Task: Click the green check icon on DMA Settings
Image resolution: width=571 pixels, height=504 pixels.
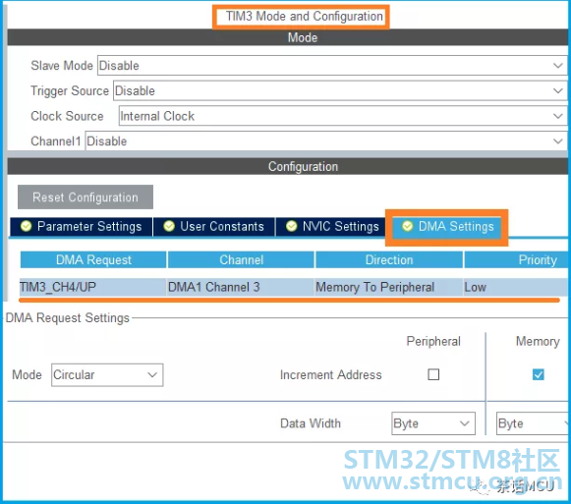Action: [407, 226]
